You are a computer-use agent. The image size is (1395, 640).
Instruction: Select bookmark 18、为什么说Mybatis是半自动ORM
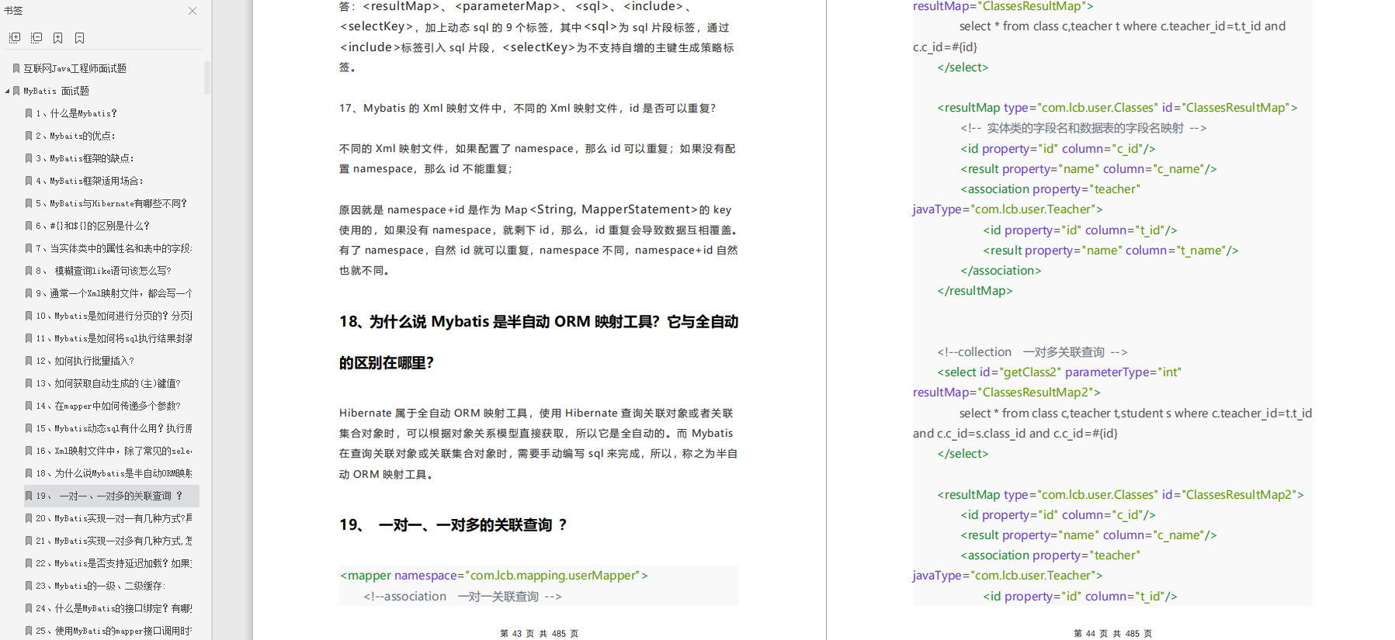(x=114, y=473)
